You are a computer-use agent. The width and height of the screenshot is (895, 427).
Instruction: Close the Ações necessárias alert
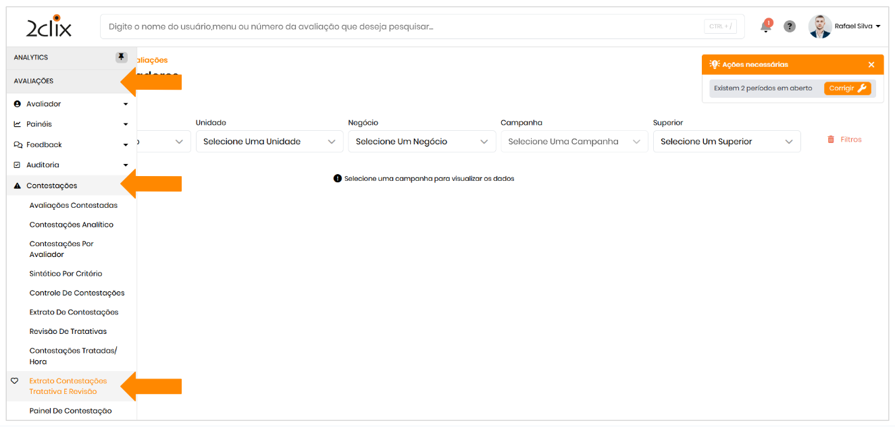[x=871, y=65]
